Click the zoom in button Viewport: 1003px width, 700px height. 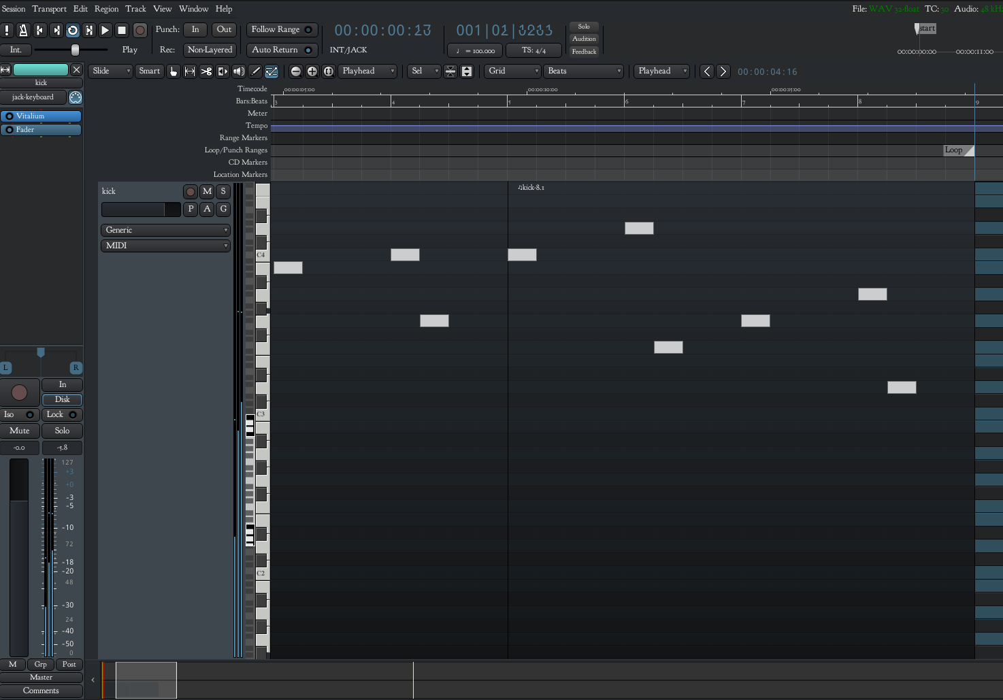click(312, 71)
